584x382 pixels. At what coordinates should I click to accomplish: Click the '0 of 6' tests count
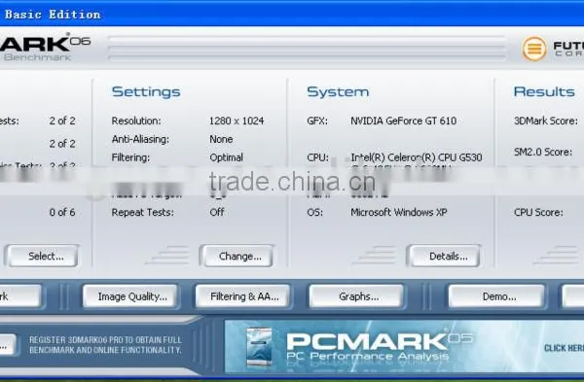pos(62,213)
